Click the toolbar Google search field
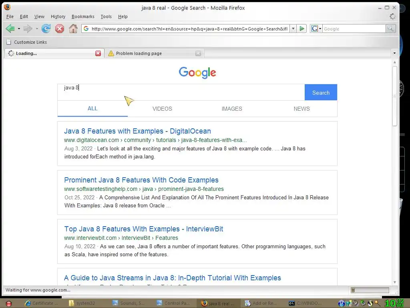The image size is (410, 308). (x=354, y=29)
